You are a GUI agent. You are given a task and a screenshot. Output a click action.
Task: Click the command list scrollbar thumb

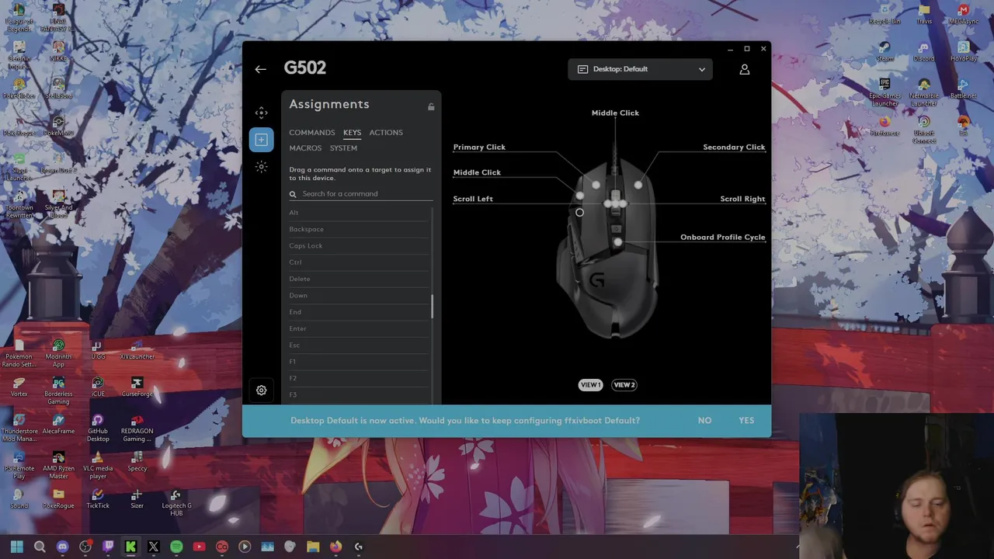(432, 307)
